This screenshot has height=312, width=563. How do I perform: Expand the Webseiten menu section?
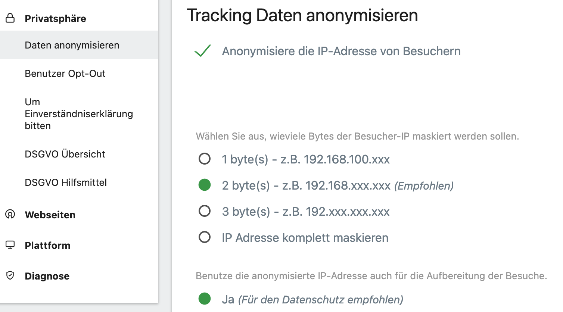(50, 215)
